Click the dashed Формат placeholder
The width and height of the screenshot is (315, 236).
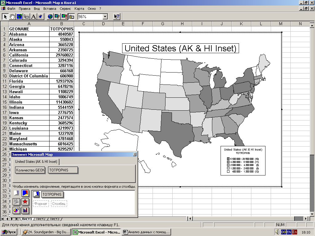(x=41, y=204)
